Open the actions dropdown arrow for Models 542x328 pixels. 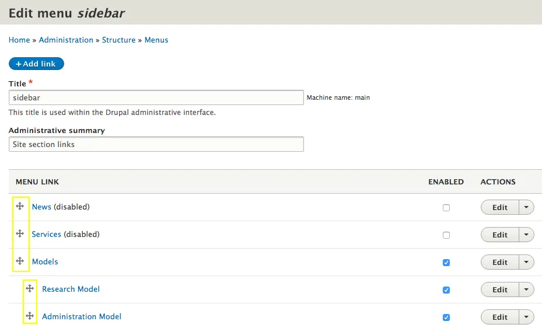click(x=526, y=262)
